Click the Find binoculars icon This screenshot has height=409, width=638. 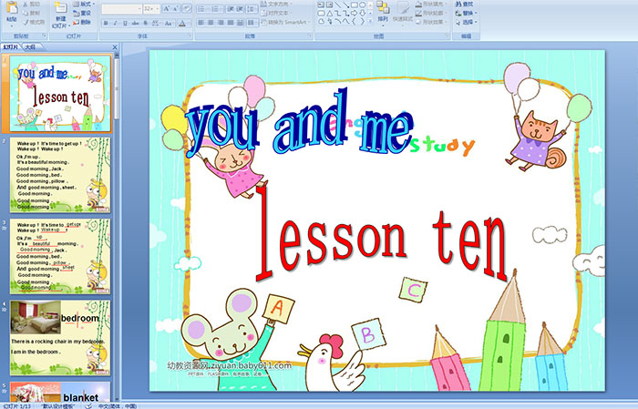tap(458, 4)
